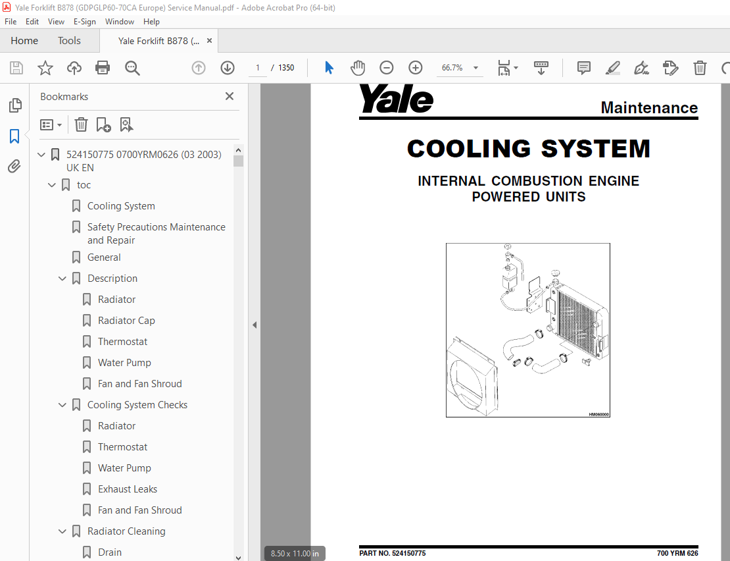The width and height of the screenshot is (730, 561).
Task: Click the page number input field
Action: point(257,68)
